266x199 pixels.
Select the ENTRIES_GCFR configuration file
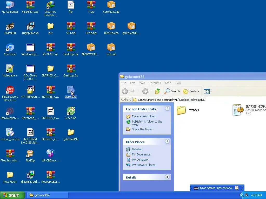click(249, 110)
